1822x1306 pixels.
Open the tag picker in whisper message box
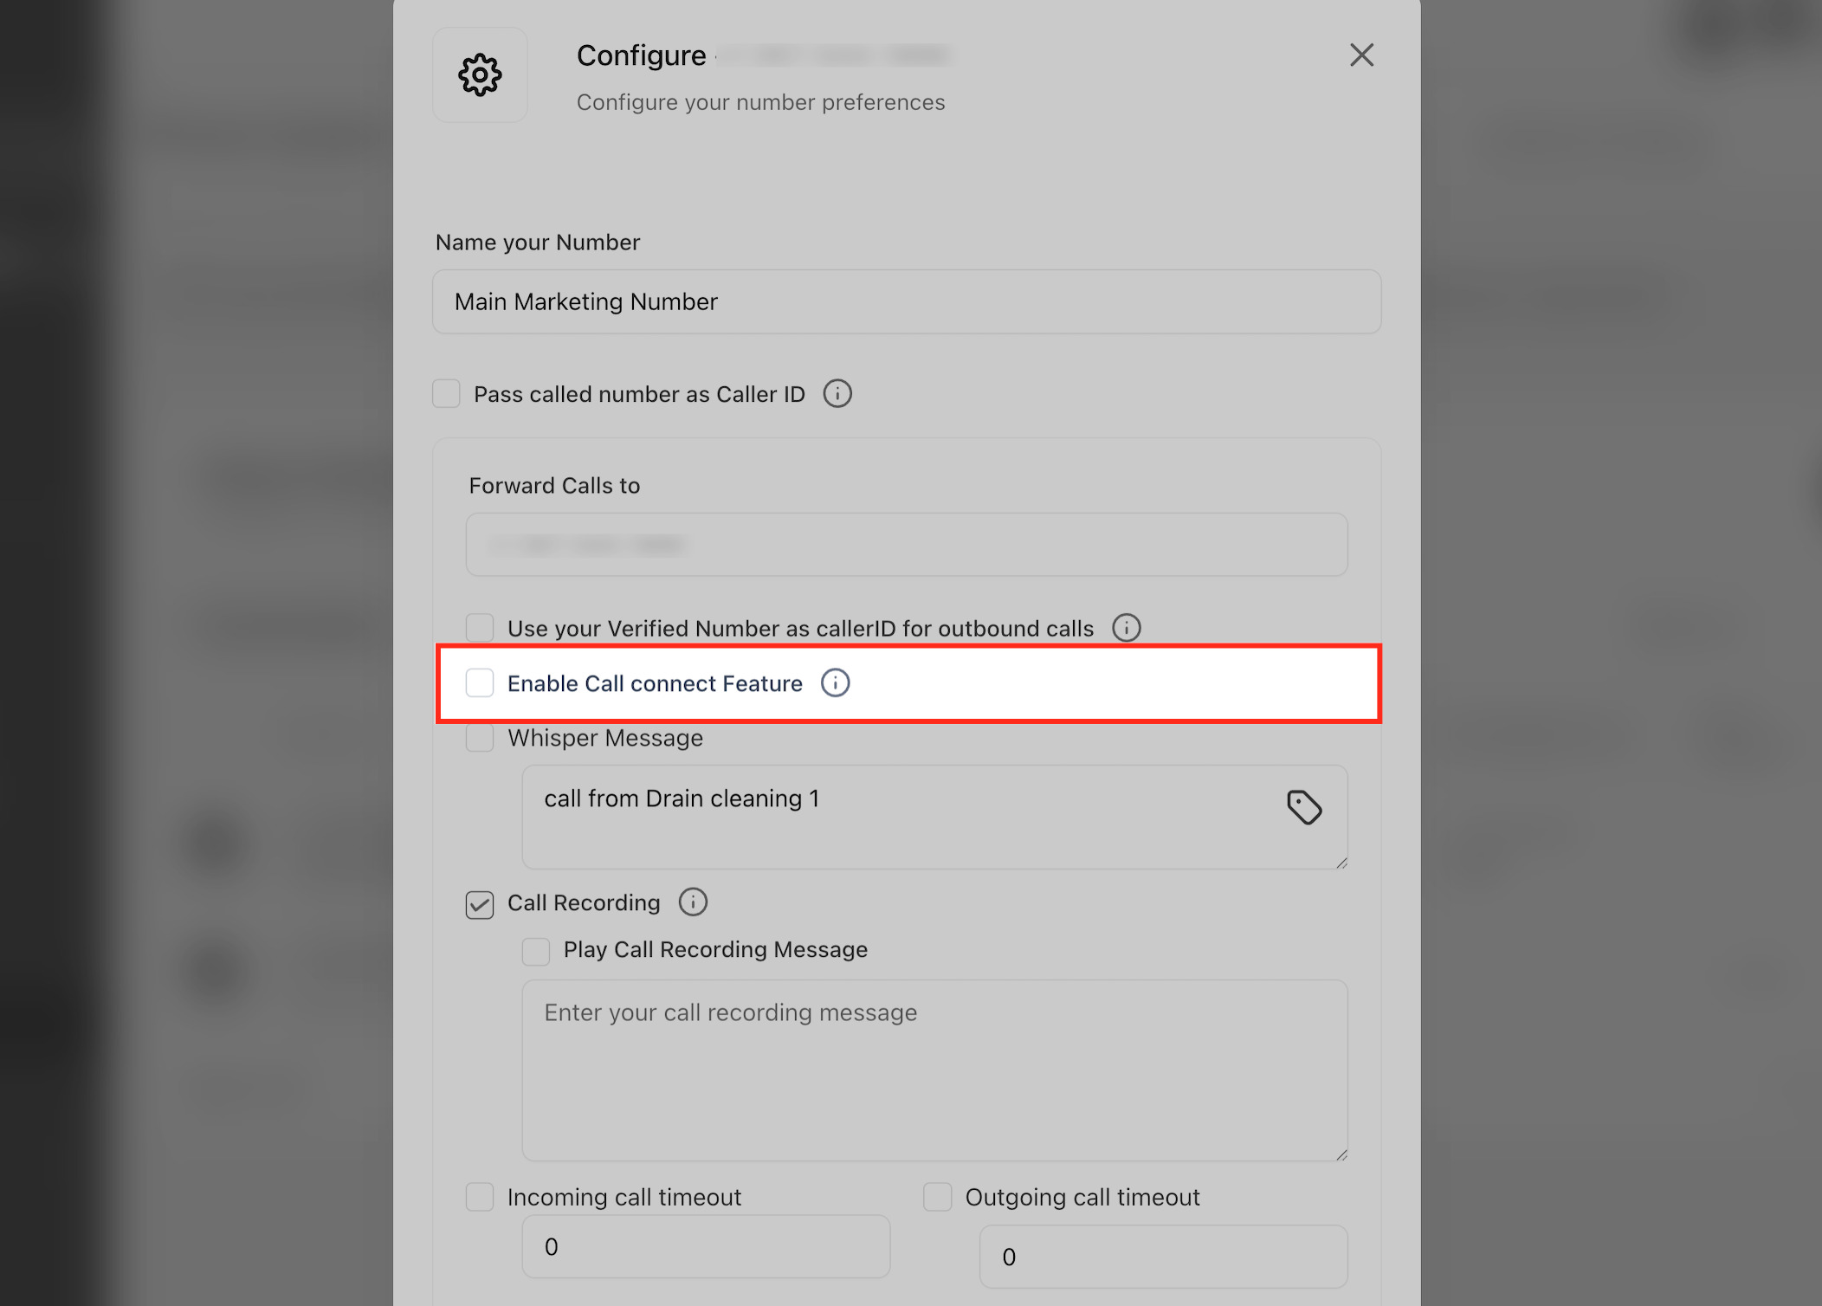click(1304, 807)
